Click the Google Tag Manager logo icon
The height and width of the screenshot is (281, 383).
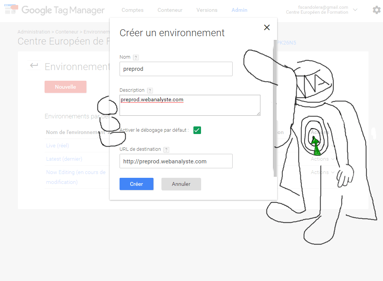pos(10,10)
